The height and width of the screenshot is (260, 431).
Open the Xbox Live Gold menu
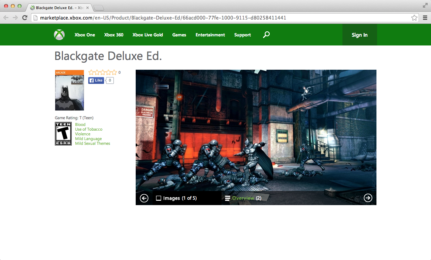148,35
